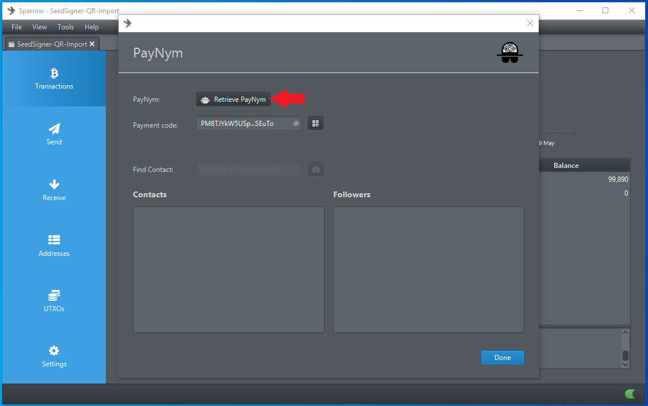Screen dimensions: 648x406
Task: Show the payment code QR icon
Action: click(x=315, y=123)
